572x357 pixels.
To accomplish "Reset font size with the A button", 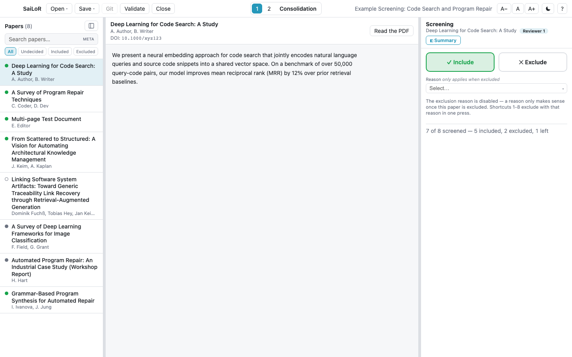I will tap(518, 9).
